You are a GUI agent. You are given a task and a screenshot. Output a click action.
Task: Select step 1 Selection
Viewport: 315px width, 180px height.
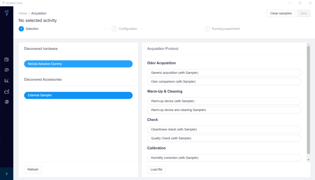pyautogui.click(x=29, y=29)
